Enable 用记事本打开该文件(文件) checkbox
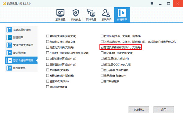The width and height of the screenshot is (183, 120). tap(102, 53)
